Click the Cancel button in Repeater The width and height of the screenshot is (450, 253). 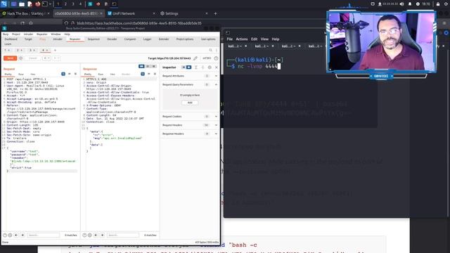[33, 58]
